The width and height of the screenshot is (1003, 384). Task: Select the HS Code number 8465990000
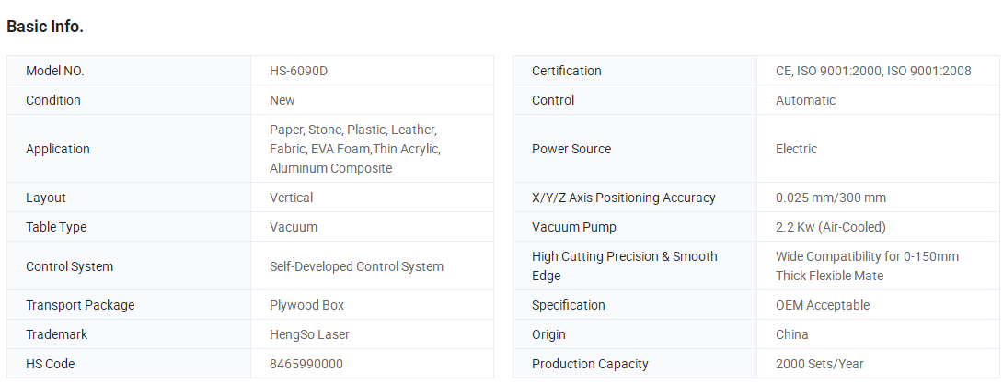(306, 364)
